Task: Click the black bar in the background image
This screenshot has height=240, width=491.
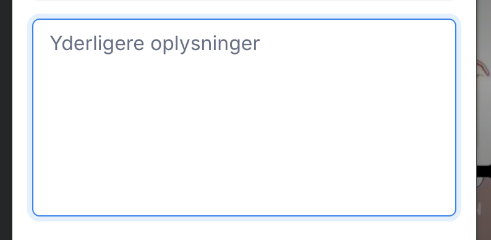Action: (484, 171)
